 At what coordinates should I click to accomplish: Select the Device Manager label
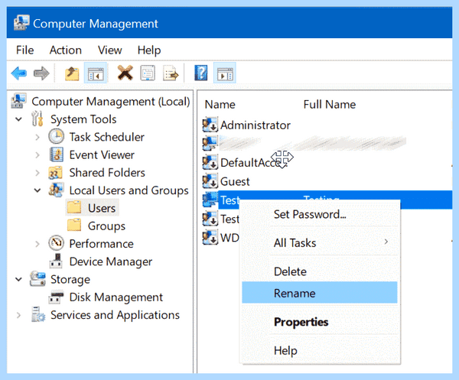[111, 261]
